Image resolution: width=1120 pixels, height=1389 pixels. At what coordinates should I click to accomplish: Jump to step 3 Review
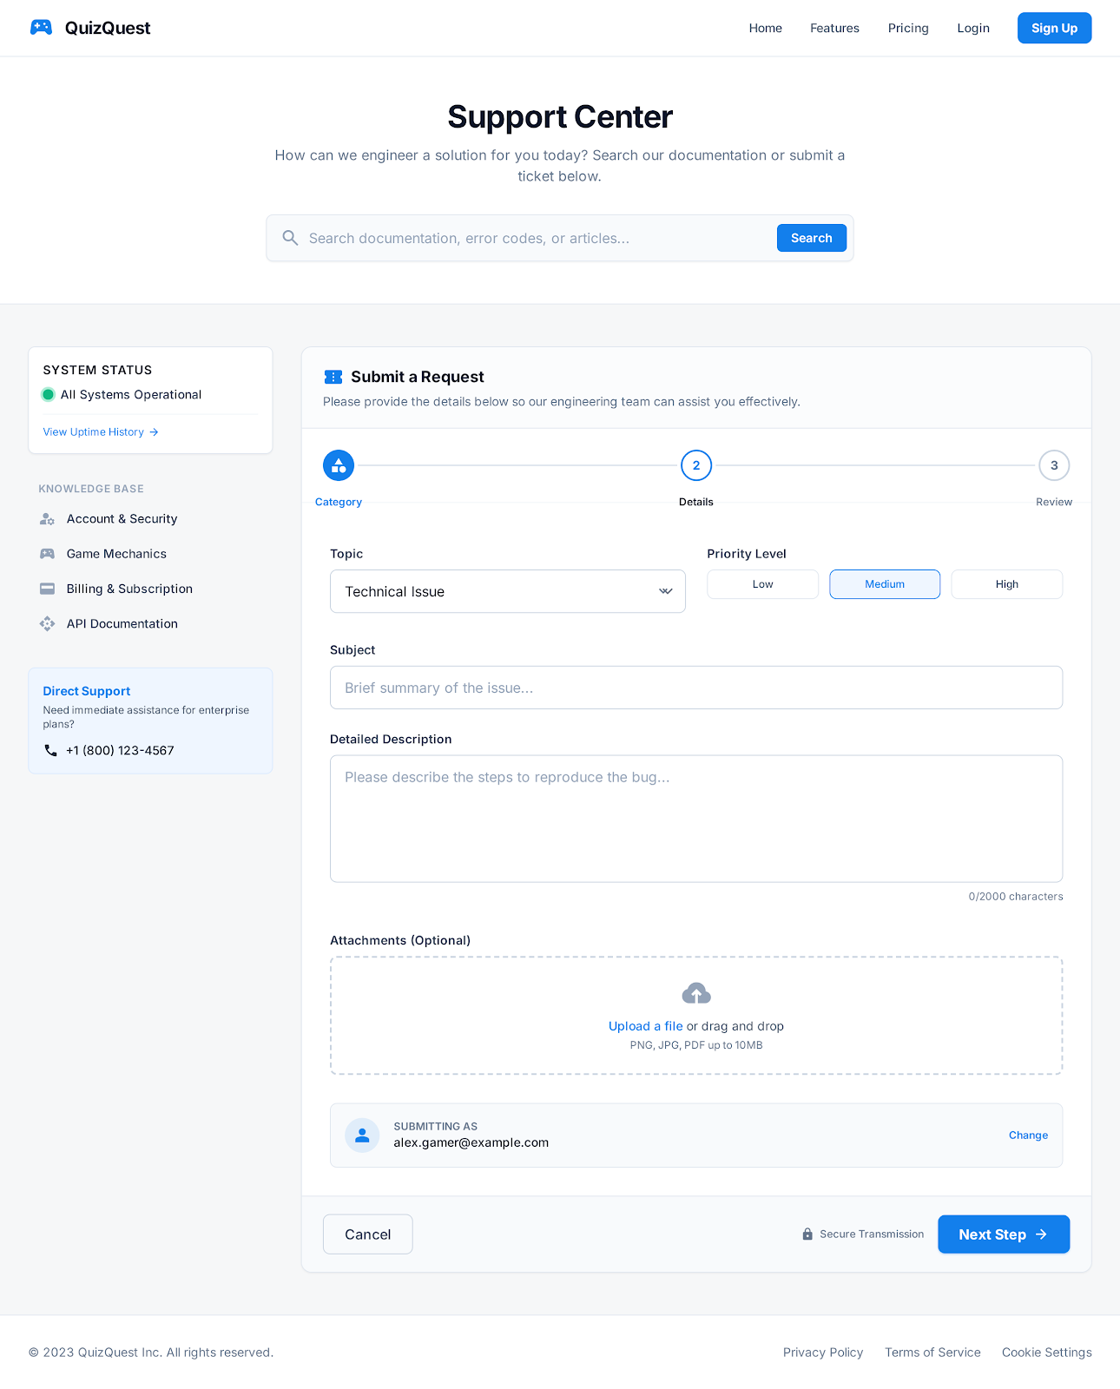point(1054,465)
